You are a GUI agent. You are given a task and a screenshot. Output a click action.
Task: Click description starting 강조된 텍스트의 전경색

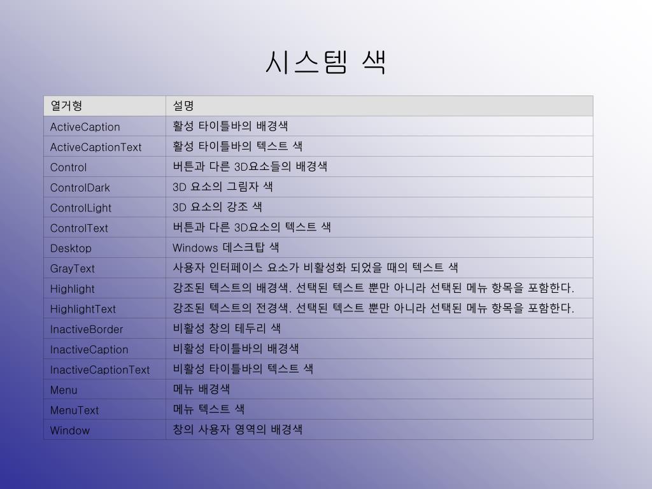coord(373,308)
